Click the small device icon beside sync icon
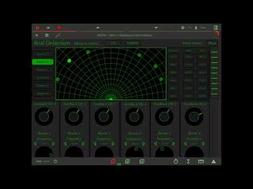Viewport: 253px width, 189px height. click(x=196, y=28)
